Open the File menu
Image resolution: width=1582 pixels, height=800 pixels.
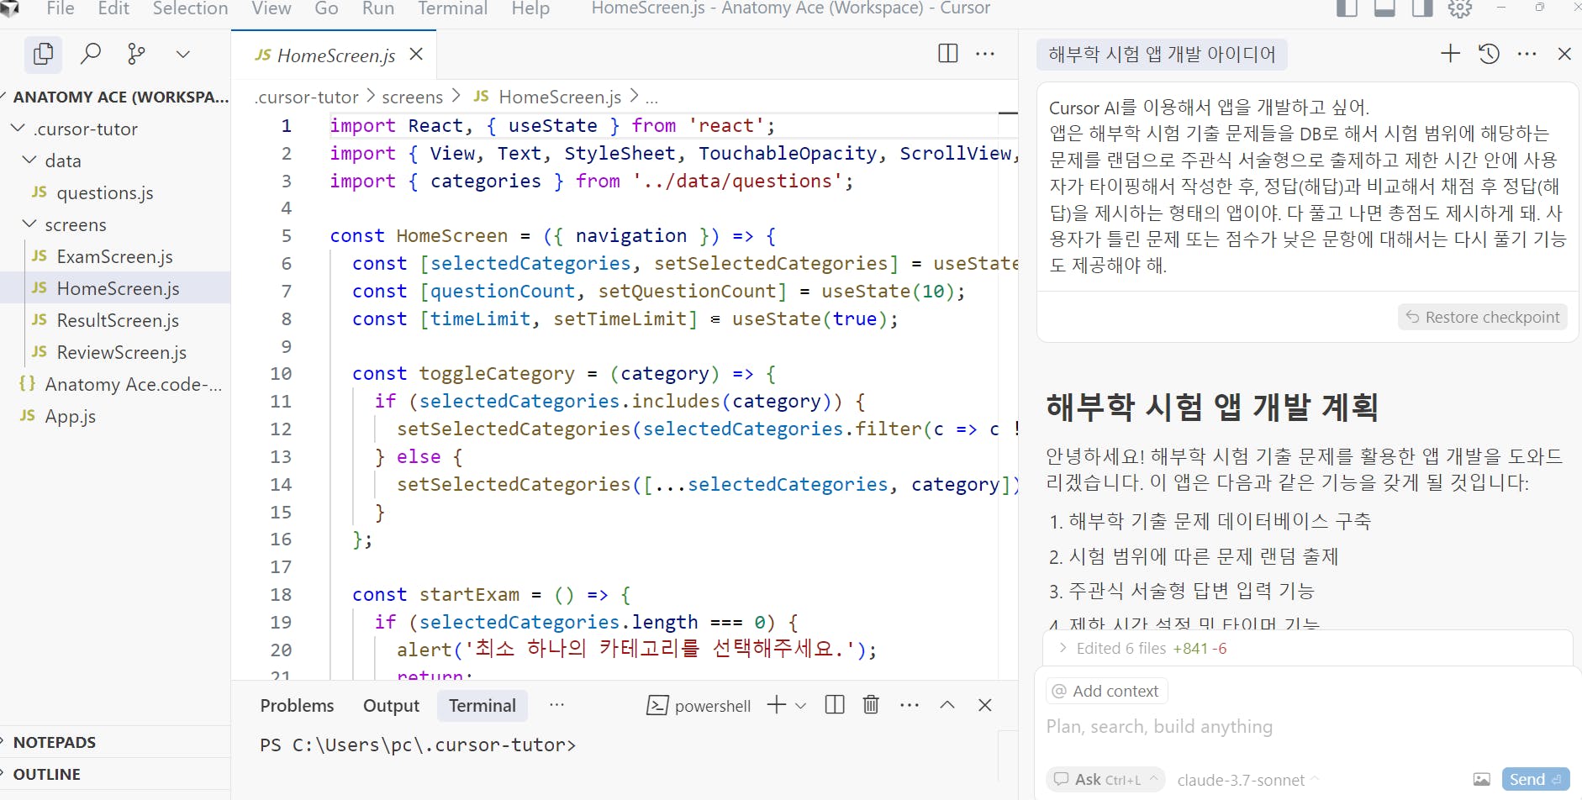pyautogui.click(x=61, y=8)
